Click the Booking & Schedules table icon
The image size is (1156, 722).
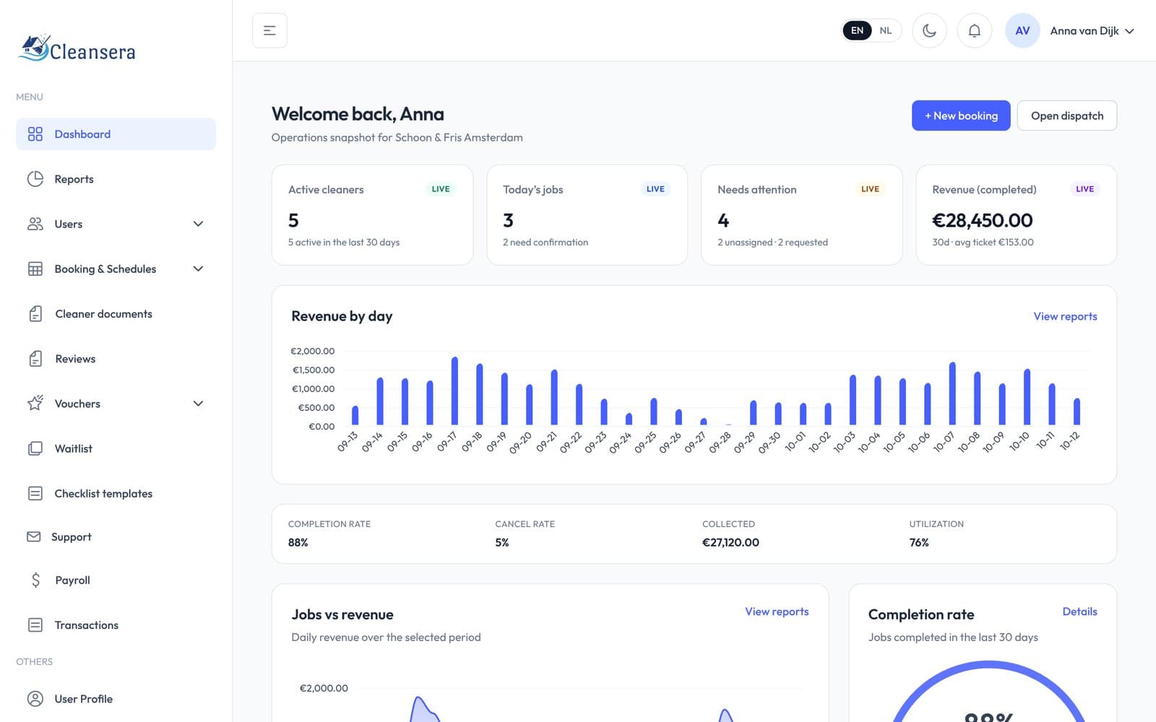click(35, 269)
